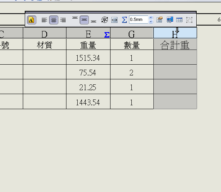The image size is (221, 192).
Task: Select the empty 合計重 cell beside 75.54
Action: [175, 72]
